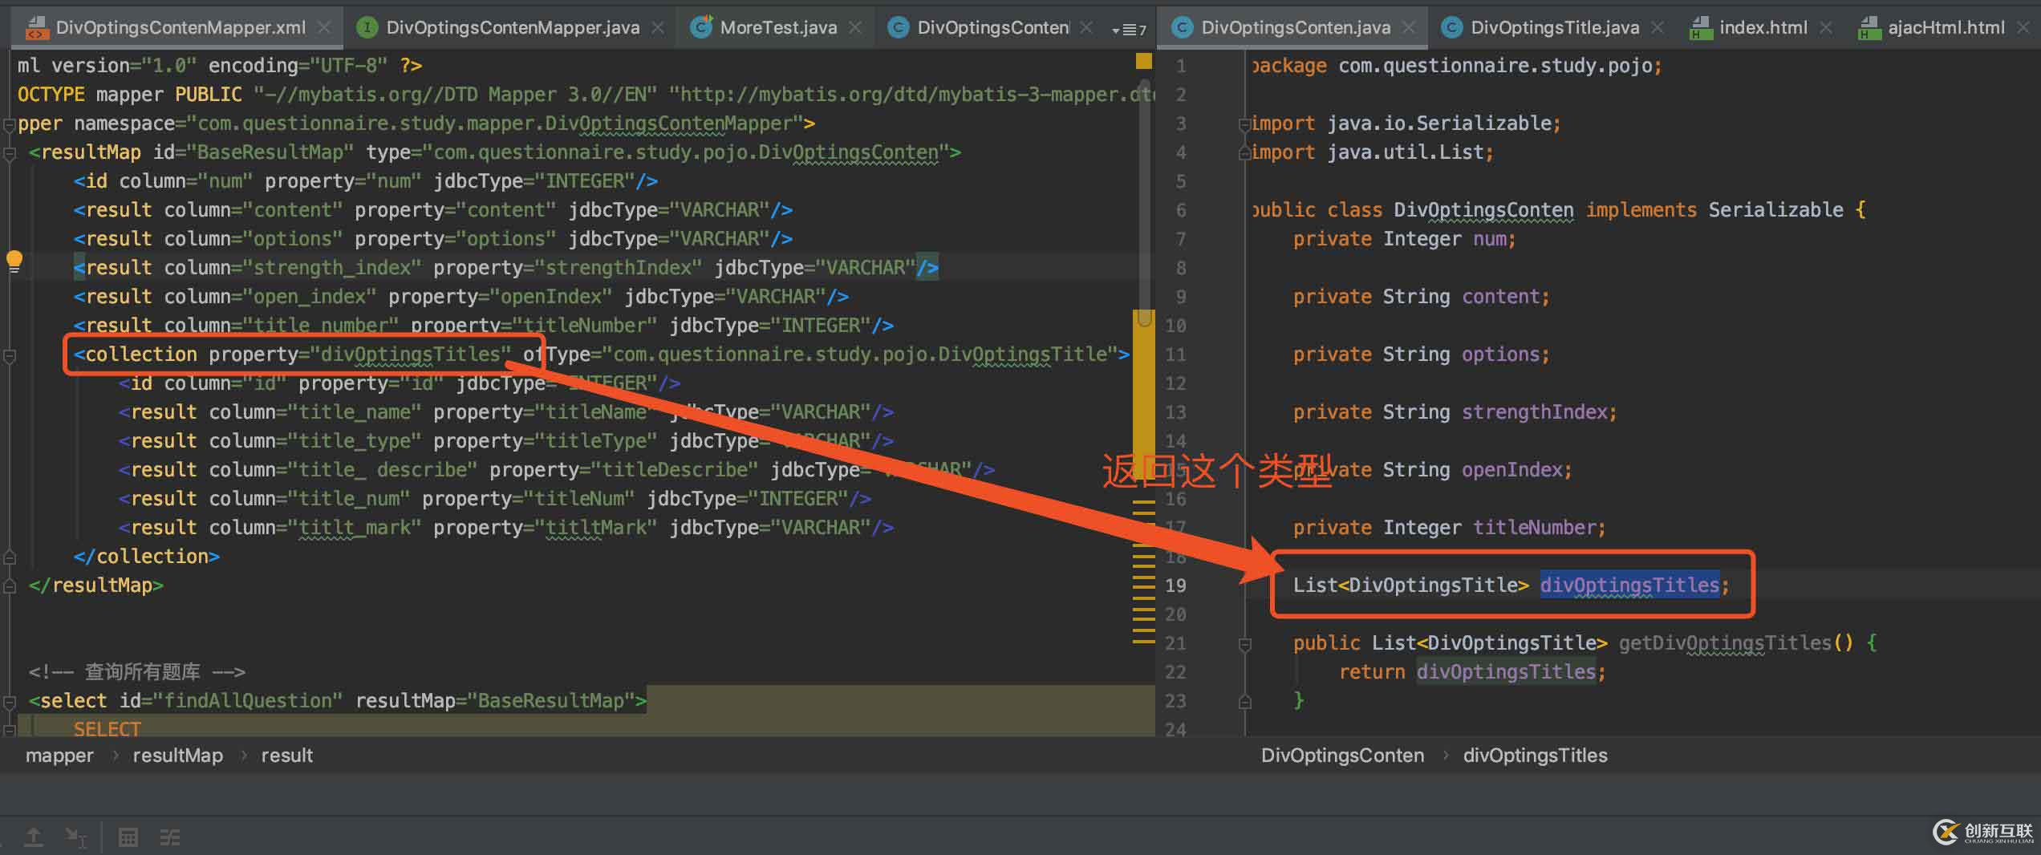Close the DivOptingsTitle.java tab
The image size is (2041, 855).
[1658, 27]
